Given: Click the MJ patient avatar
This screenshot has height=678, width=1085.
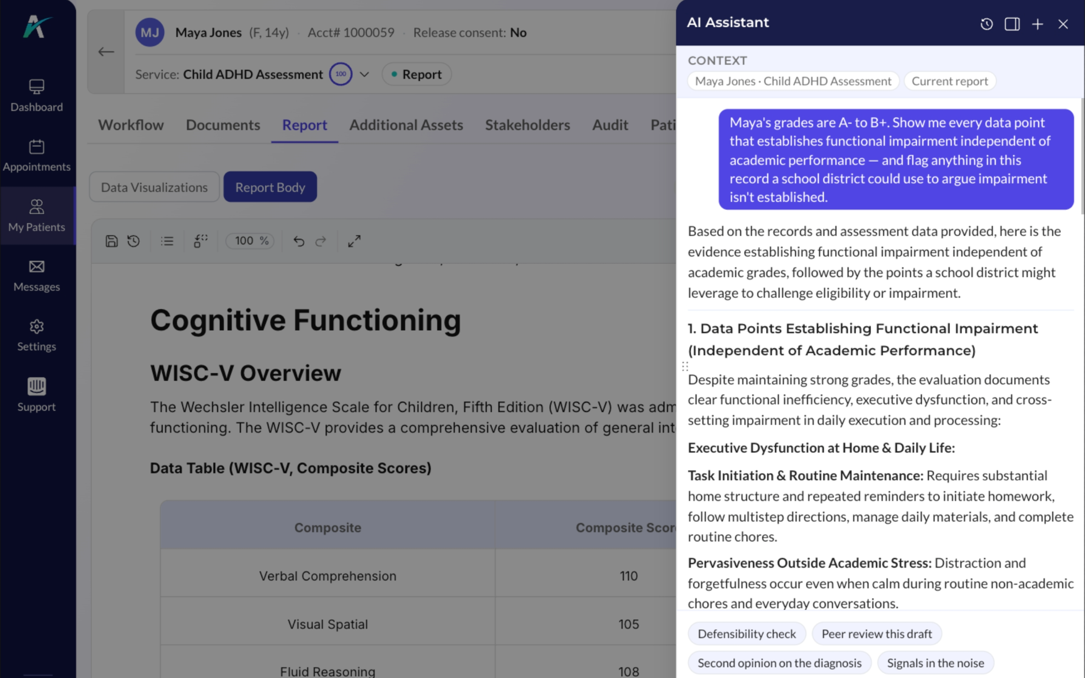Looking at the screenshot, I should coord(150,33).
